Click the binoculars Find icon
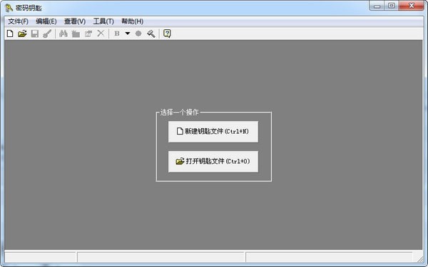Screen dimensions: 428x267 coord(63,33)
